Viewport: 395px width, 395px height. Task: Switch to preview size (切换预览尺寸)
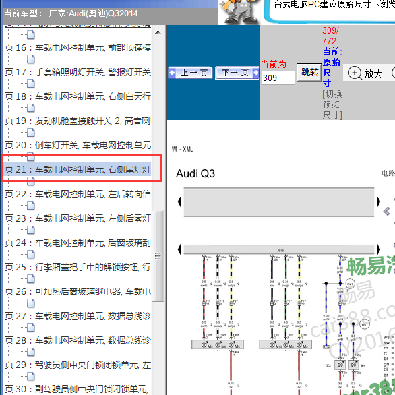tap(332, 104)
